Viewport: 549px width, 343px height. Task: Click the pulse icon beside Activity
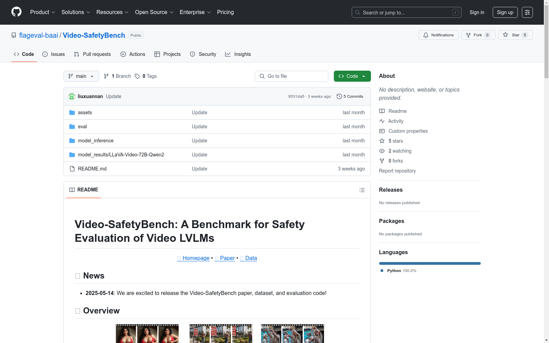pos(382,121)
